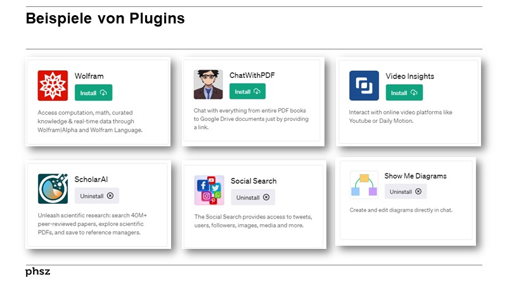
Task: Select the ScholarAI plugin title
Action: [x=91, y=179]
